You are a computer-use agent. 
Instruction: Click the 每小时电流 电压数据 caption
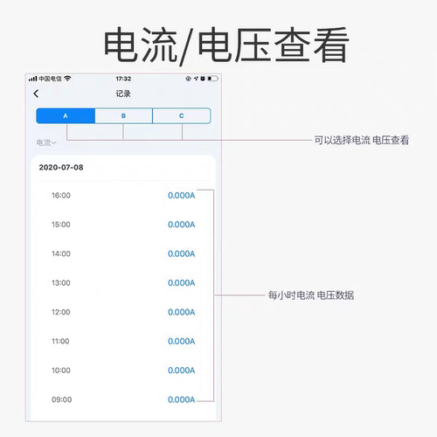pyautogui.click(x=311, y=295)
